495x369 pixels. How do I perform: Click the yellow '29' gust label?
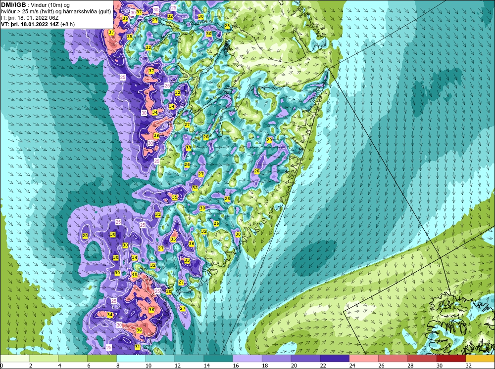tap(269, 140)
